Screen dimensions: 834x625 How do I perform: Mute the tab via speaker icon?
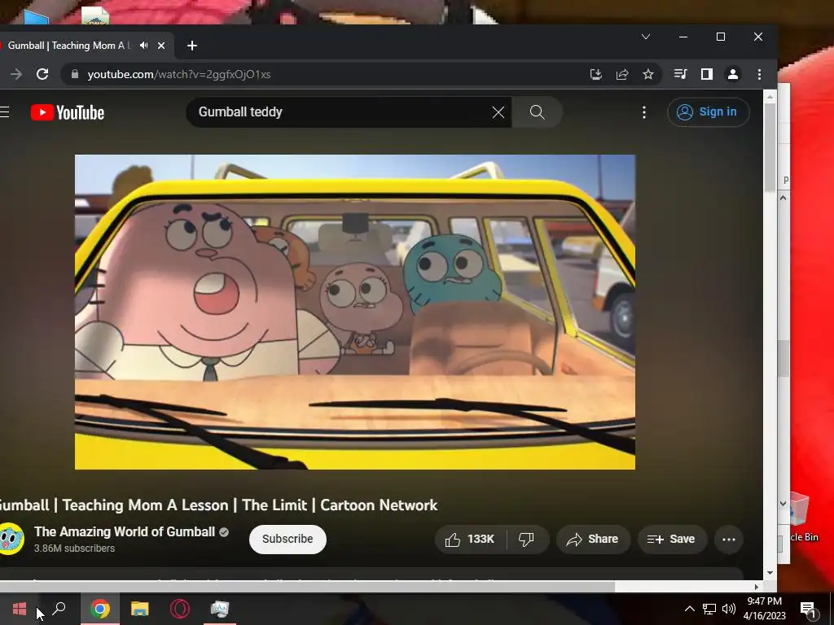[x=143, y=46]
